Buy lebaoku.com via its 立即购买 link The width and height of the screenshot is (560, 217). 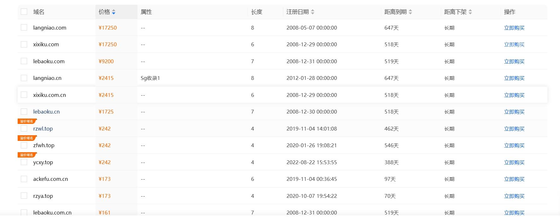coord(514,62)
